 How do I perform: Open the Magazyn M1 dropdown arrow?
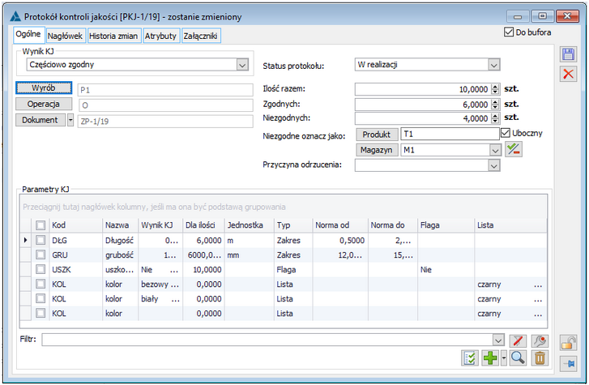495,150
